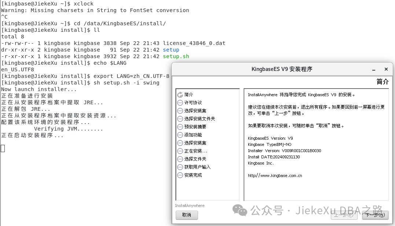Viewport: 395px width, 226px height.
Task: Click the icon beside 添加功能 step
Action: pos(180,135)
